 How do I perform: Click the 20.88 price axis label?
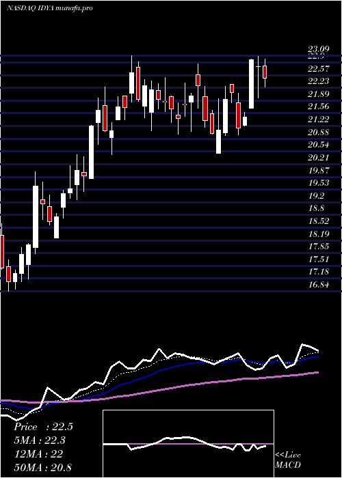pyautogui.click(x=318, y=132)
